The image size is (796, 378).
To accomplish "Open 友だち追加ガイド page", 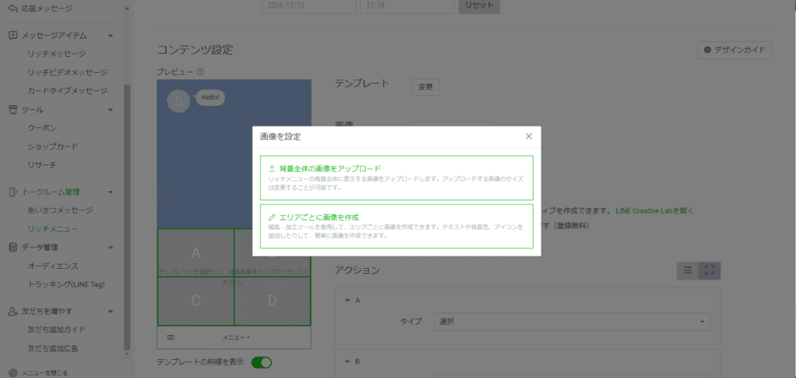I will (x=56, y=329).
